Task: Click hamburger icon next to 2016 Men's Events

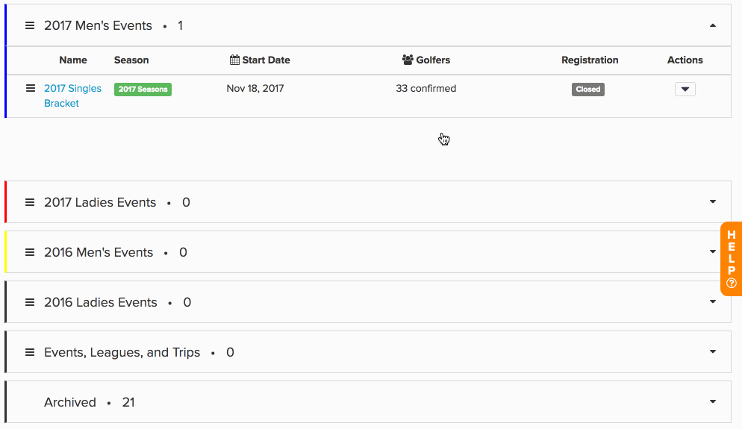Action: point(30,253)
